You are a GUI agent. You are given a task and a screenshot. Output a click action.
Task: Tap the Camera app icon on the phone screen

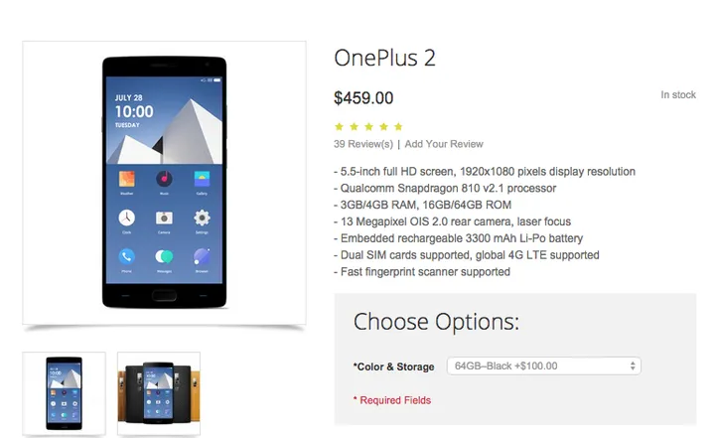[164, 219]
